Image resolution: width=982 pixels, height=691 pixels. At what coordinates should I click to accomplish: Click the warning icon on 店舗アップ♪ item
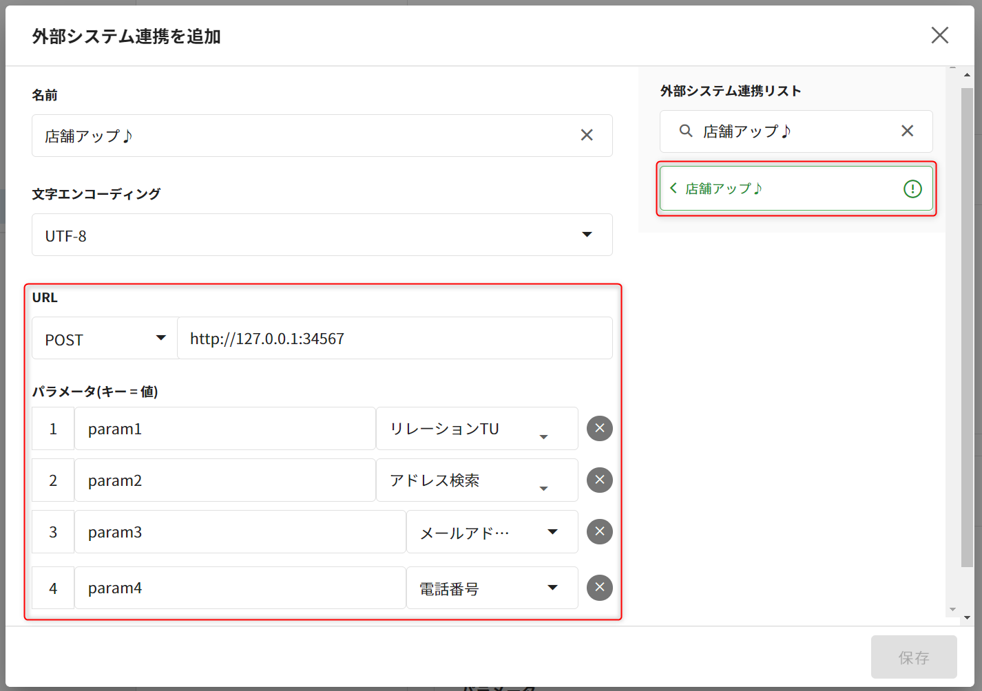pyautogui.click(x=912, y=189)
